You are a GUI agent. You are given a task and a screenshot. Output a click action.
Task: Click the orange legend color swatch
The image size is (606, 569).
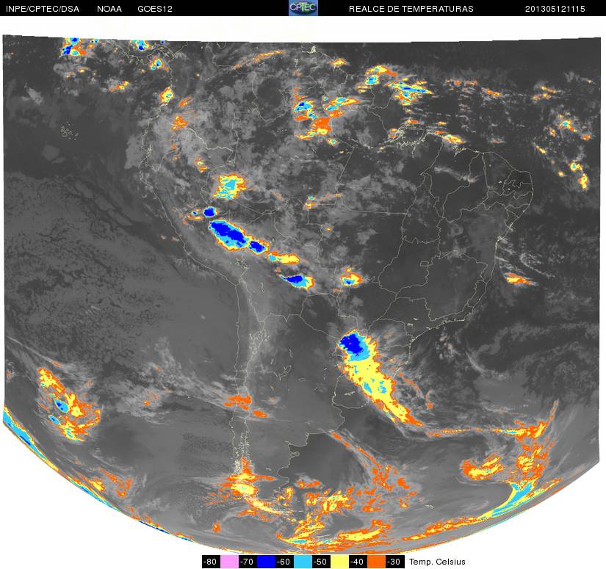tap(377, 562)
